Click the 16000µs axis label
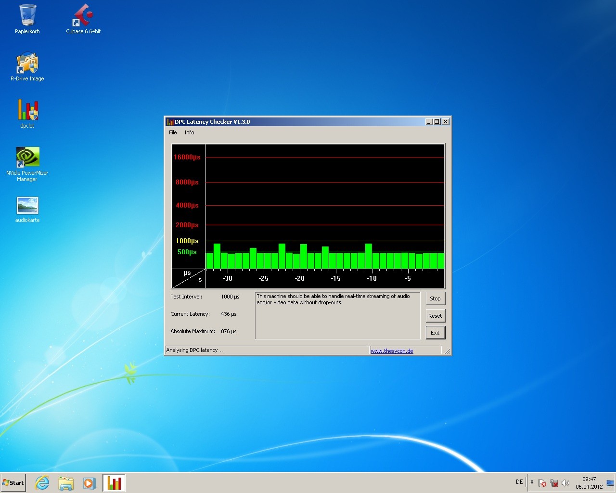This screenshot has height=493, width=616. coord(187,157)
